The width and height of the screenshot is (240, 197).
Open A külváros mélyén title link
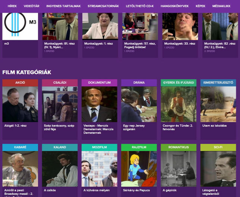pos(97,190)
